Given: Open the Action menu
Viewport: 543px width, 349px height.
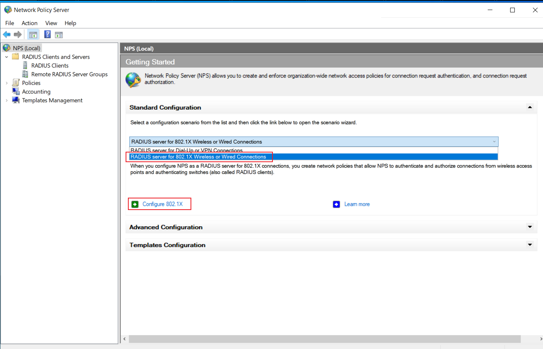Looking at the screenshot, I should tap(29, 23).
